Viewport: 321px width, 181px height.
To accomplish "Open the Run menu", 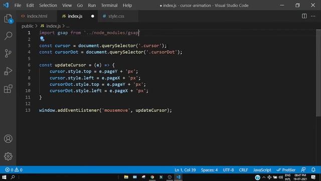I will click(x=92, y=6).
